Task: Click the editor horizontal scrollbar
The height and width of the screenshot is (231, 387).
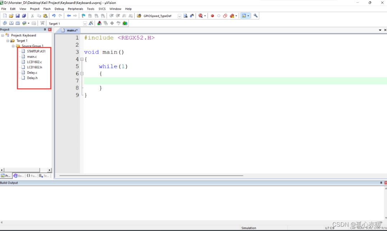Action: (x=151, y=176)
